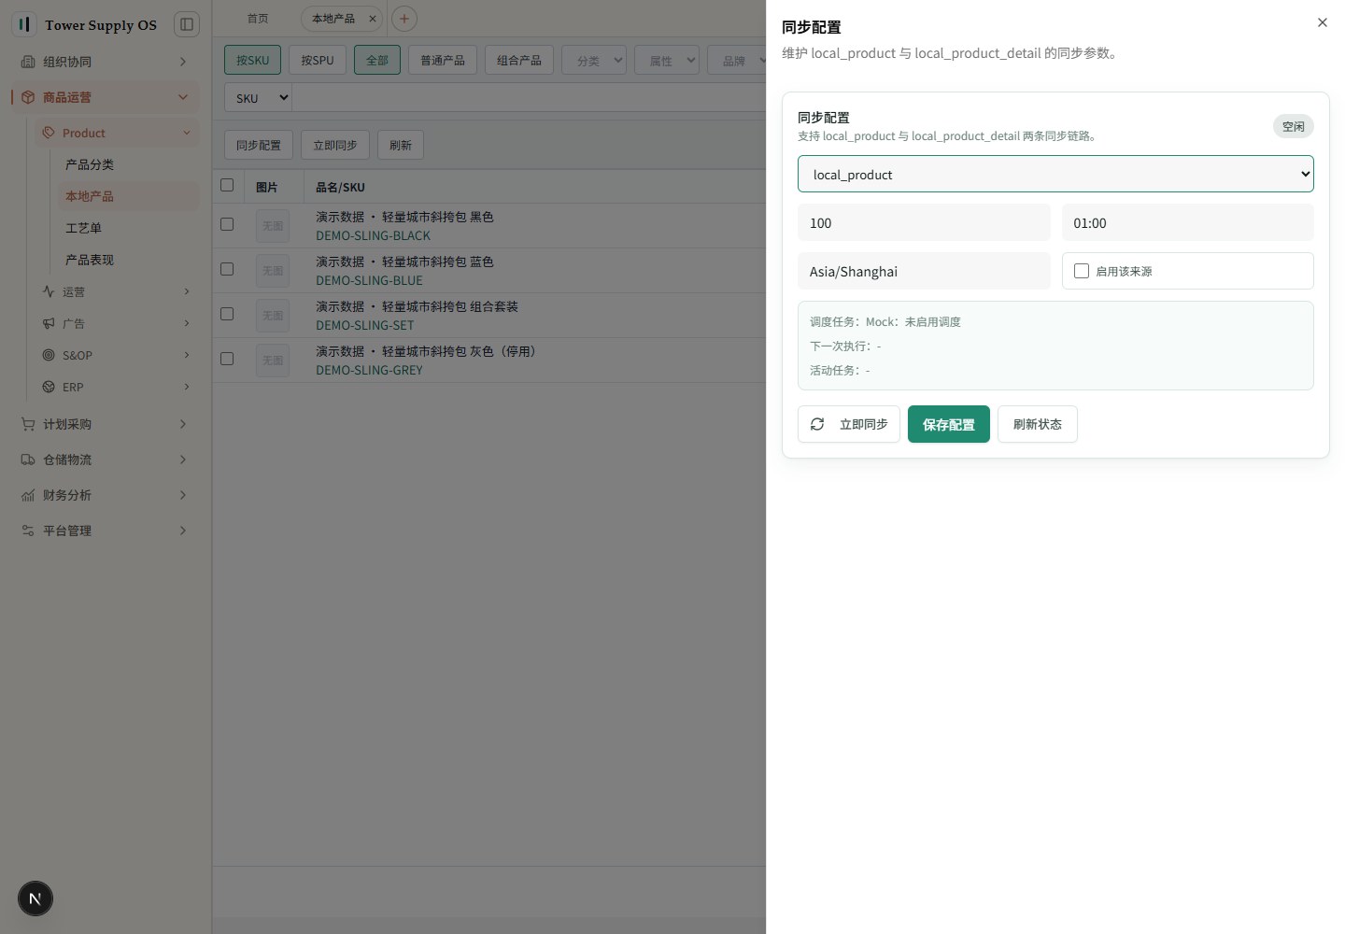Click the 财务分析 chart icon
The height and width of the screenshot is (934, 1345).
point(28,495)
